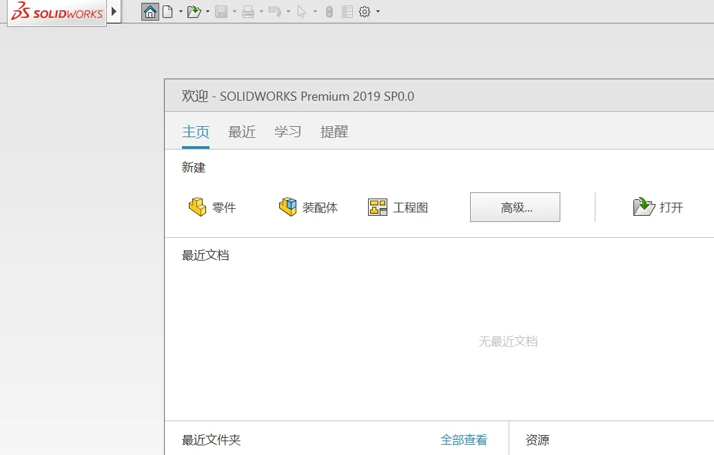
Task: Click the Open file toolbar icon
Action: click(x=194, y=12)
